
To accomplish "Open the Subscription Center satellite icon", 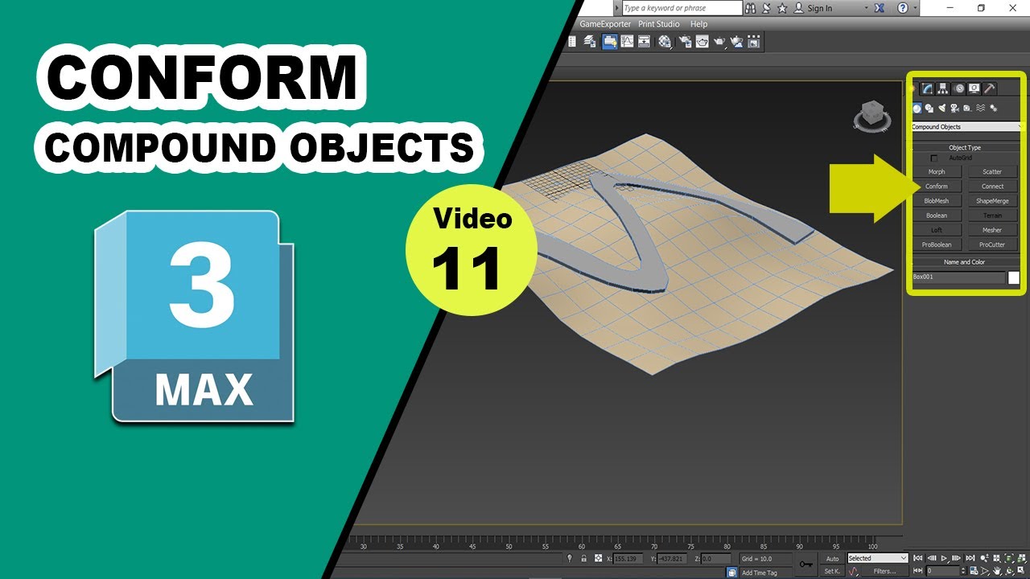I will tap(766, 8).
